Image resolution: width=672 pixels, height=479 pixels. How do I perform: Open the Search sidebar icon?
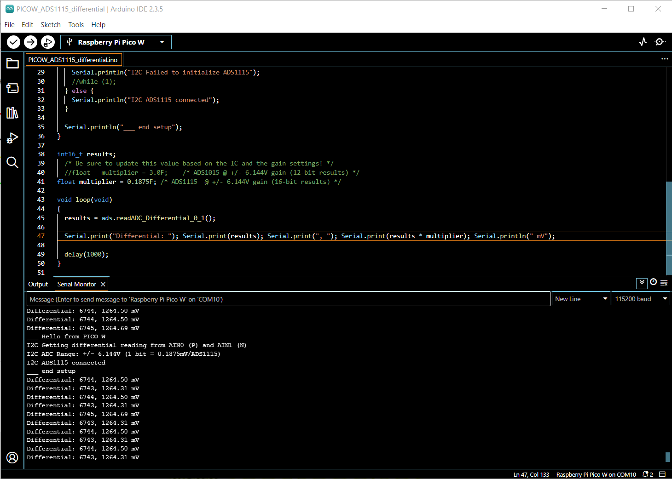[12, 162]
